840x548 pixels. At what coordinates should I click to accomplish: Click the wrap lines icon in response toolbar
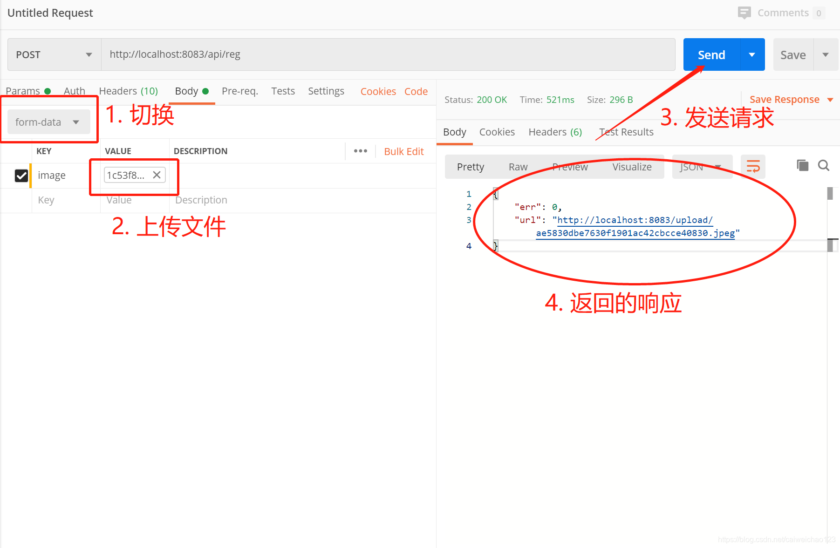[x=753, y=166]
